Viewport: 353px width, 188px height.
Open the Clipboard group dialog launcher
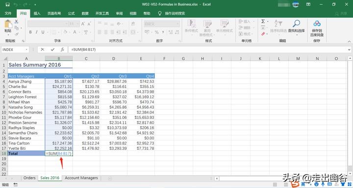pos(23,41)
